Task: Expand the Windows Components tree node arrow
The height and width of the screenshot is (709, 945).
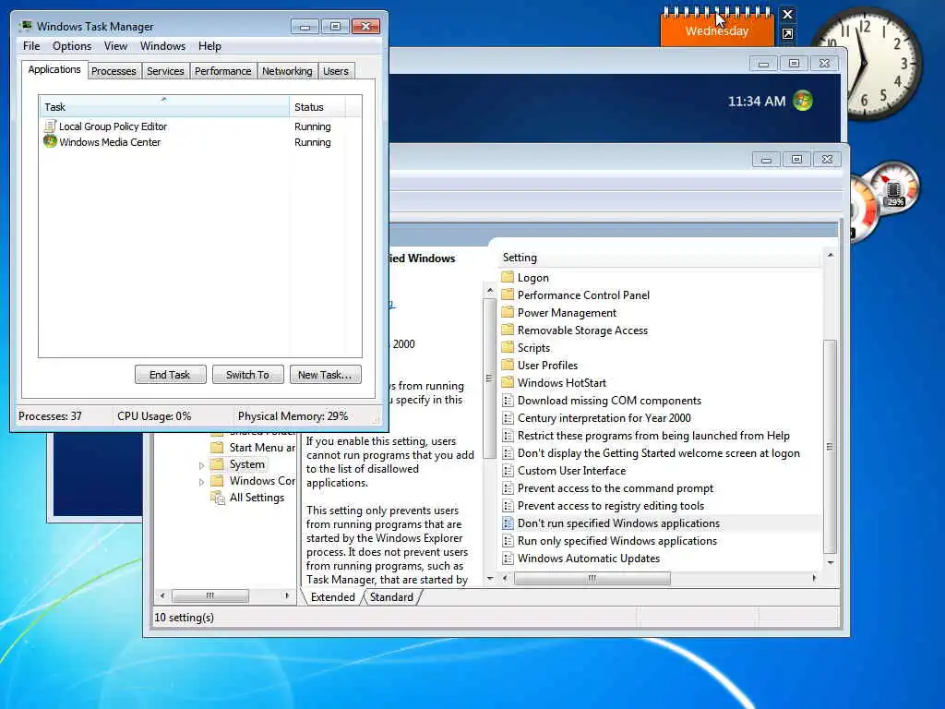Action: tap(201, 482)
